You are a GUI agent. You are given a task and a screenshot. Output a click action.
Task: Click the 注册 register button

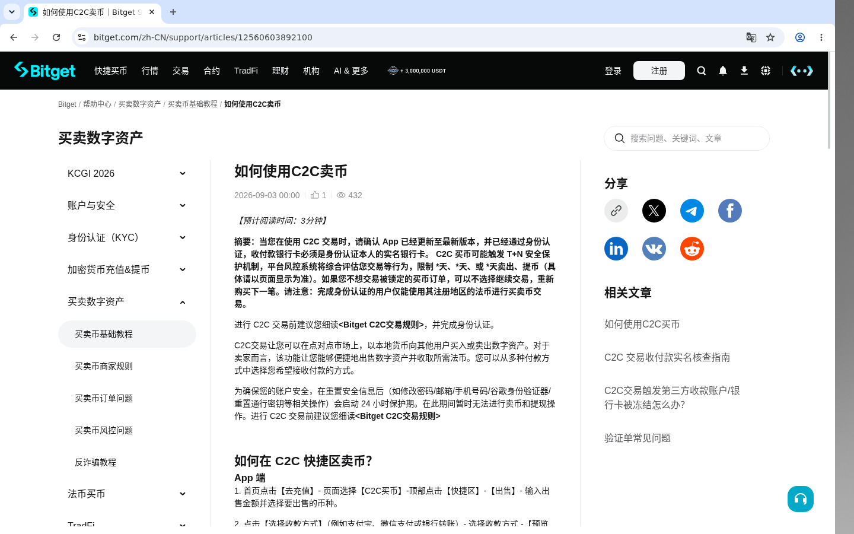(x=659, y=71)
